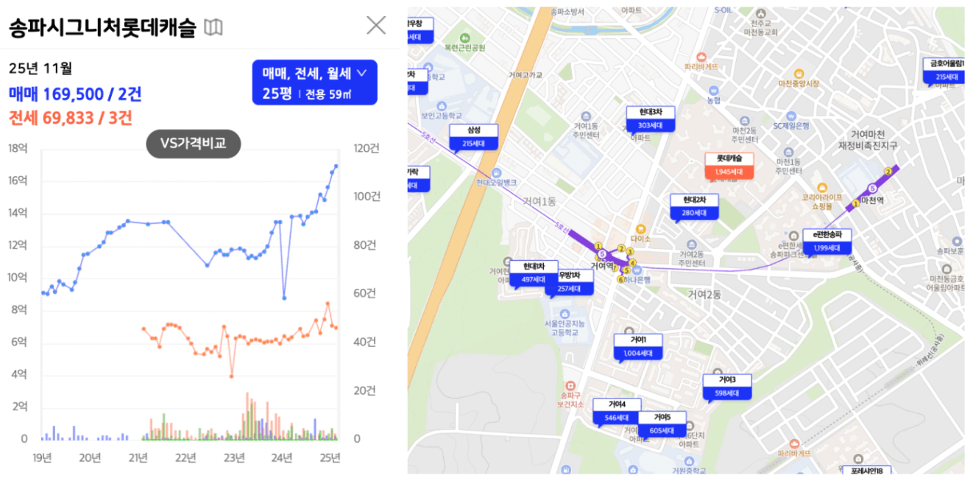Click the 목련근린공원 park icon
Viewport: 973px width, 481px height.
click(x=464, y=38)
